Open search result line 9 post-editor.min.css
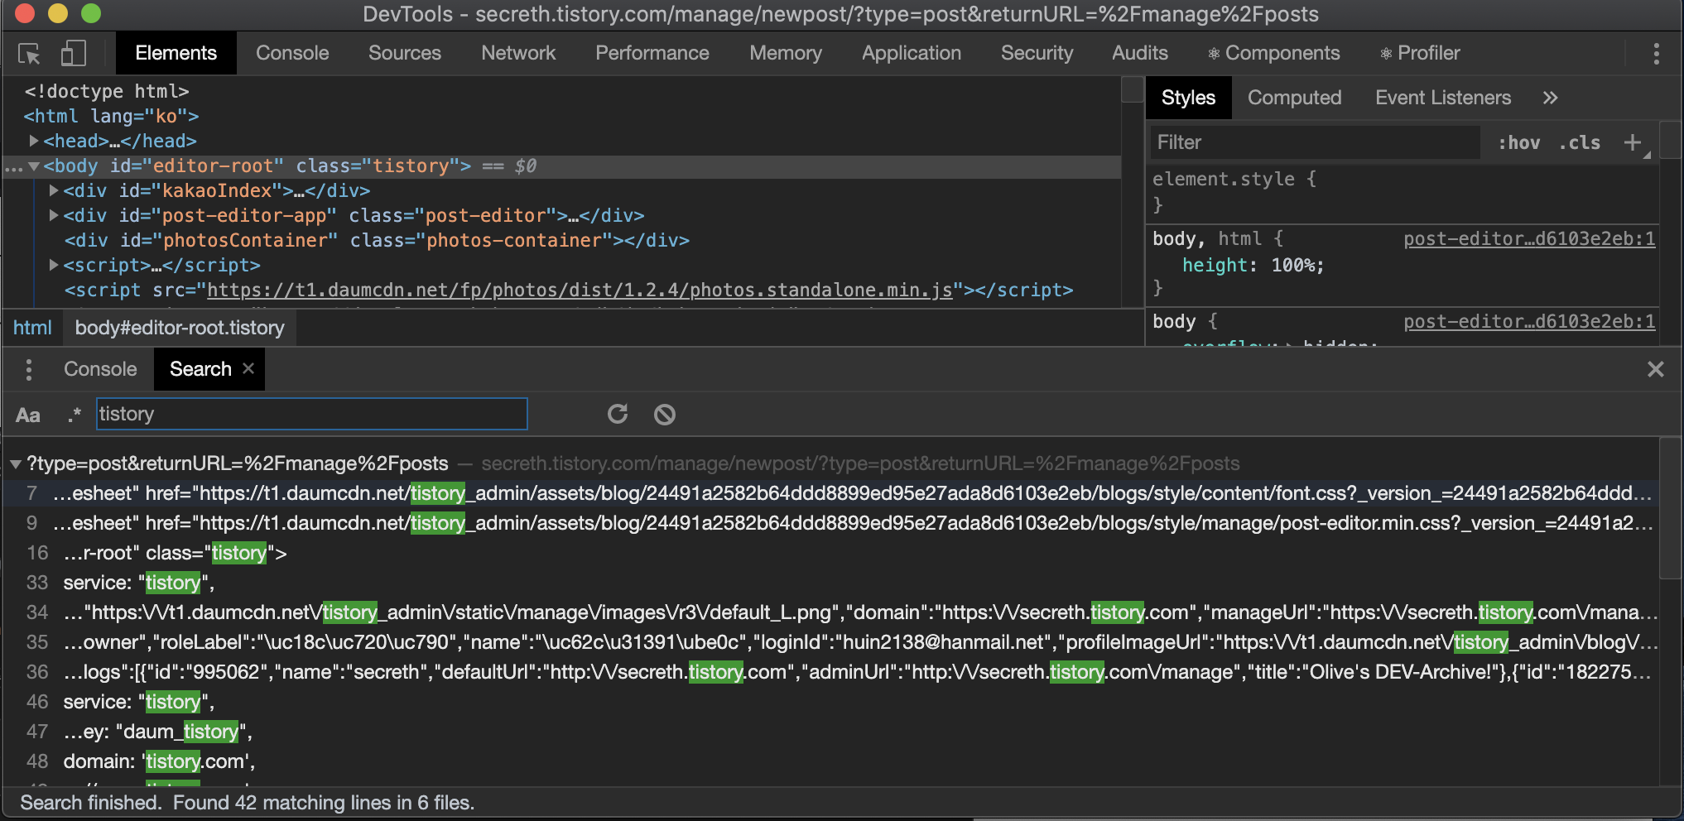The width and height of the screenshot is (1684, 821). tap(830, 523)
